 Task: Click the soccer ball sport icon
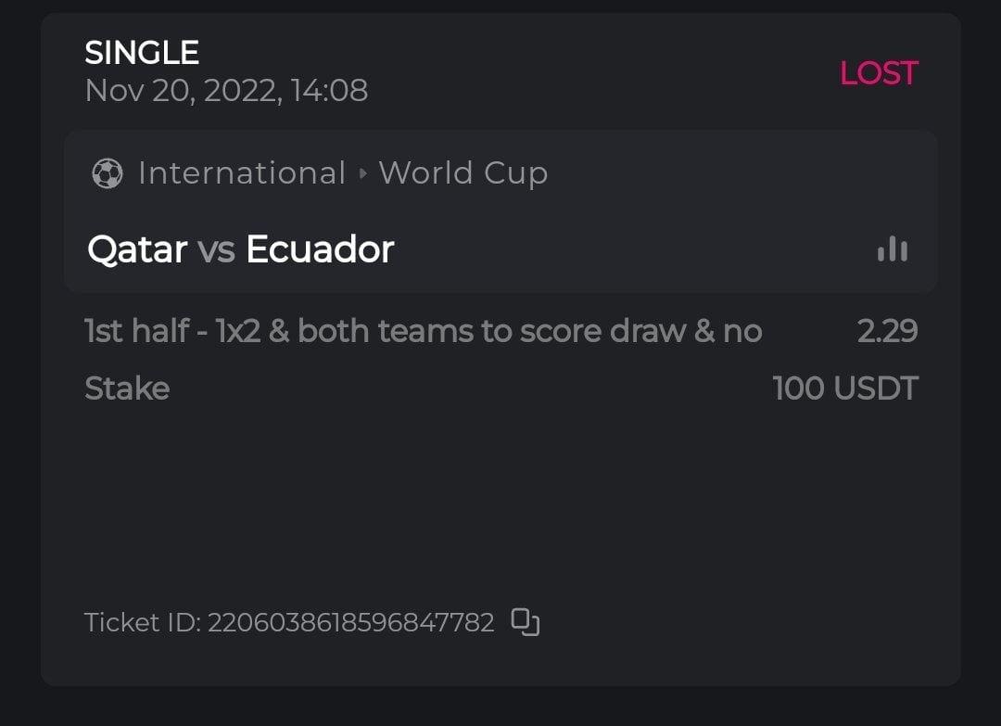tap(108, 173)
